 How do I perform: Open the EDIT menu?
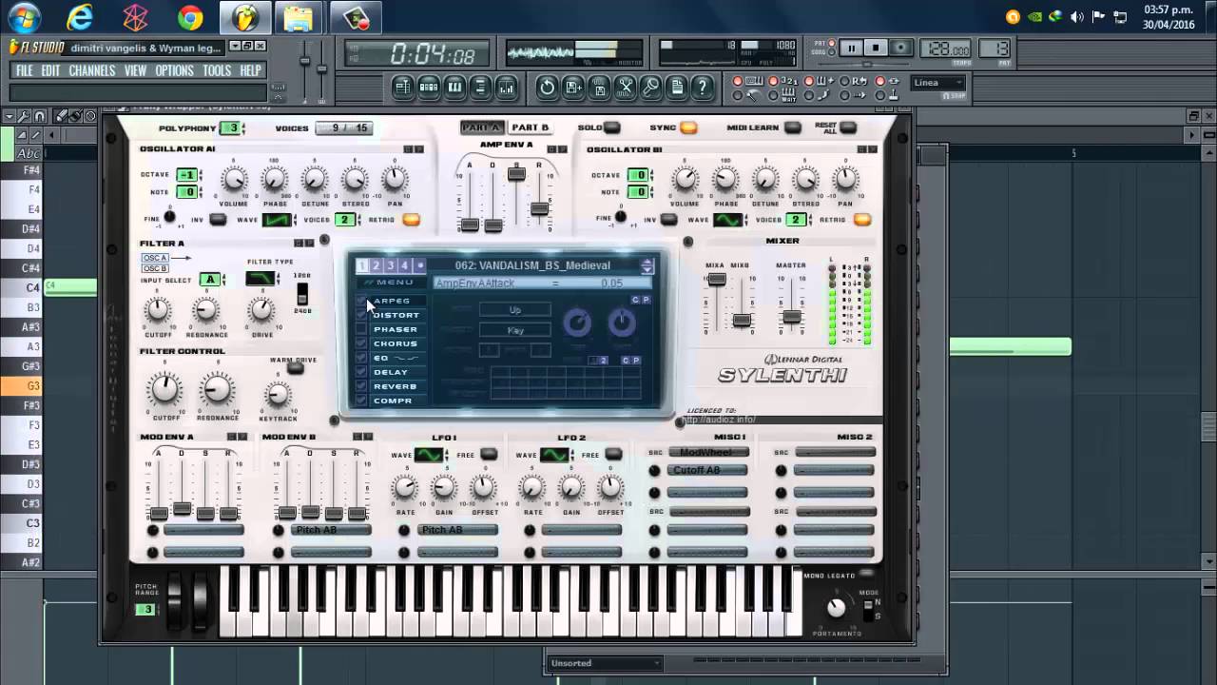pos(50,70)
